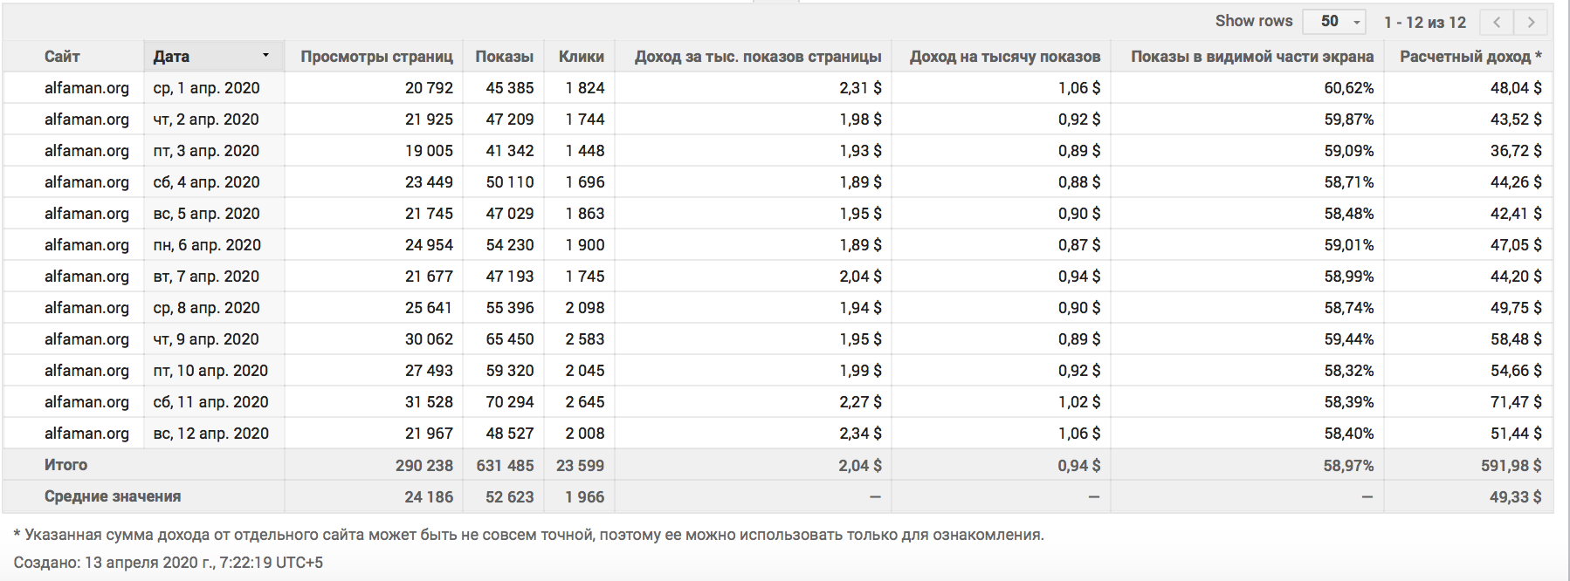Go to the previous page arrow
The image size is (1570, 581).
[1497, 22]
